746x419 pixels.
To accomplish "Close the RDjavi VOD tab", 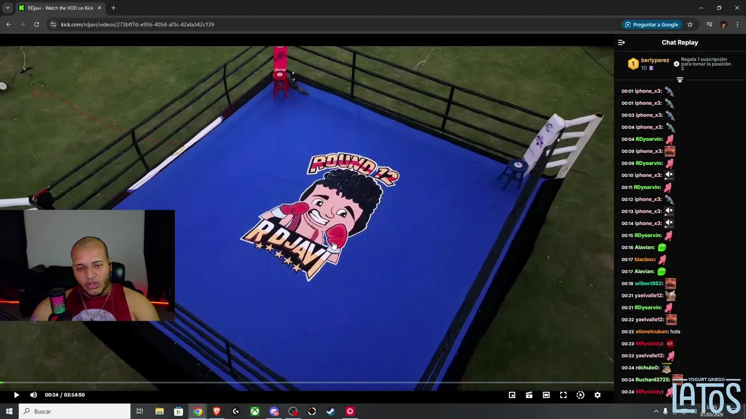I will 100,8.
